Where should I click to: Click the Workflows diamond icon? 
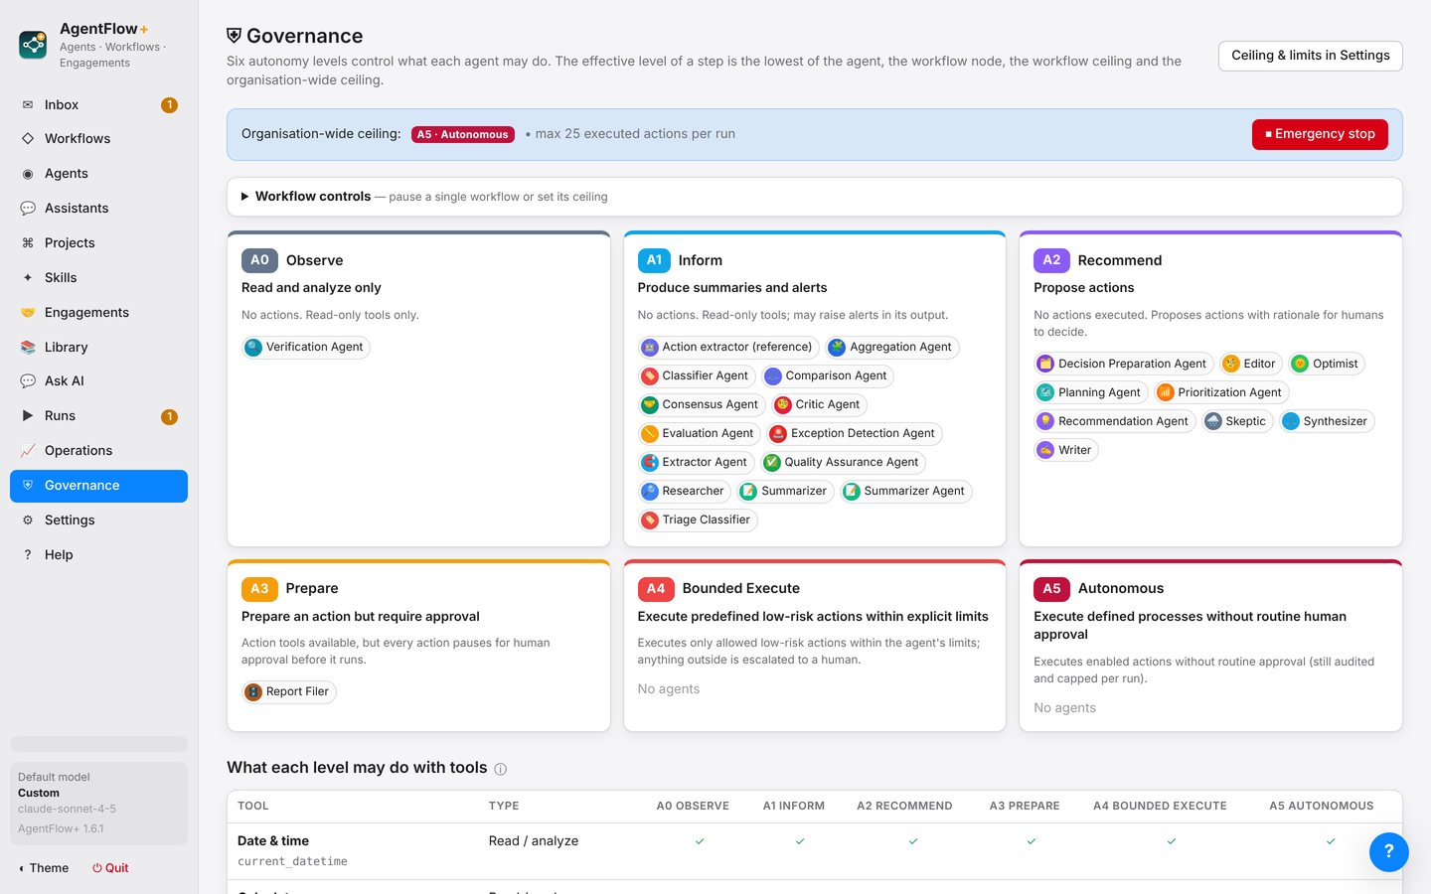(28, 139)
